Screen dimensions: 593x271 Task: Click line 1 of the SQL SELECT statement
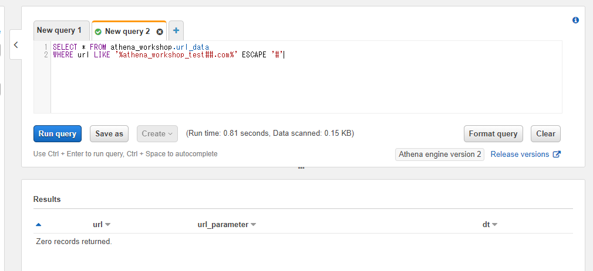pyautogui.click(x=131, y=47)
